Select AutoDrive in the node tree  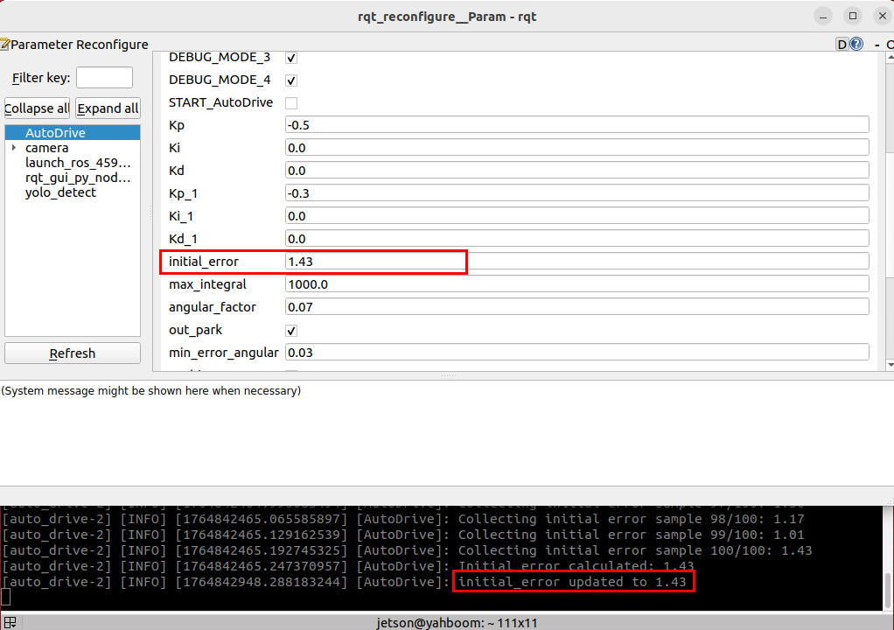tap(73, 133)
